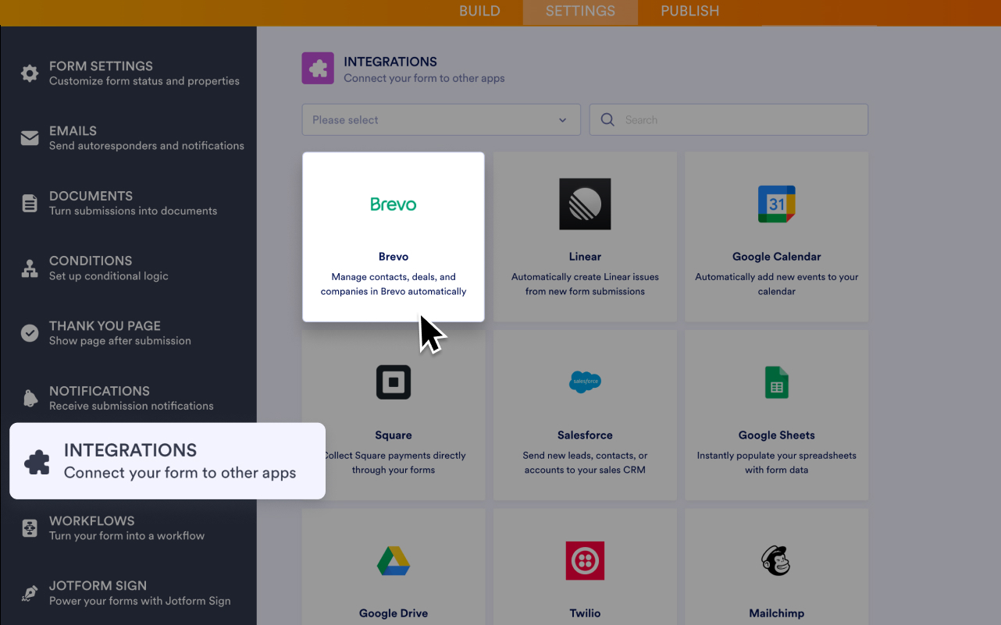Click the Thank You Page checkmark icon

pyautogui.click(x=29, y=332)
